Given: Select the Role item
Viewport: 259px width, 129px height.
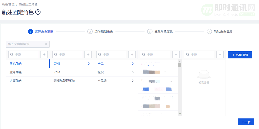Looking at the screenshot, I should (x=72, y=72).
